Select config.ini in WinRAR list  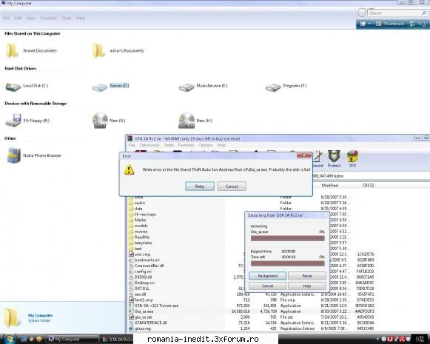click(x=143, y=272)
